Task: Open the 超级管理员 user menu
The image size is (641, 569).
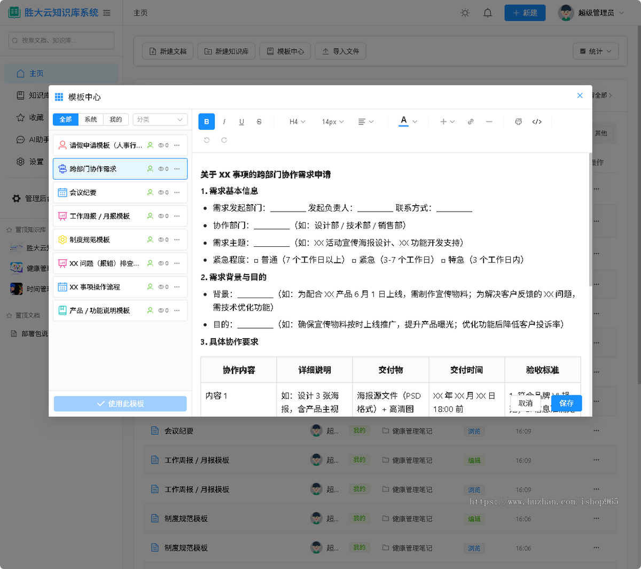Action: (591, 13)
